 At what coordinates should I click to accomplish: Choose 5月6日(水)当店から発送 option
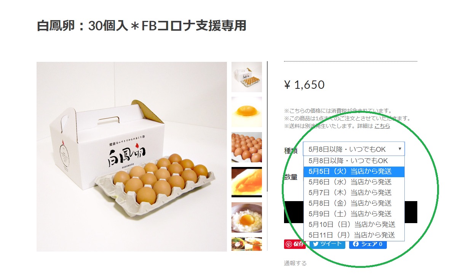[354, 182]
